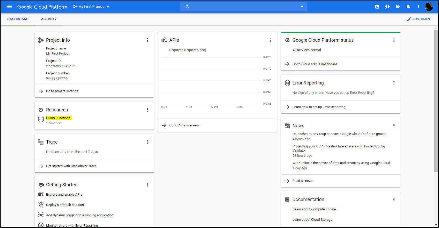Open Explore and enable APIs
The height and width of the screenshot is (228, 439).
64,195
